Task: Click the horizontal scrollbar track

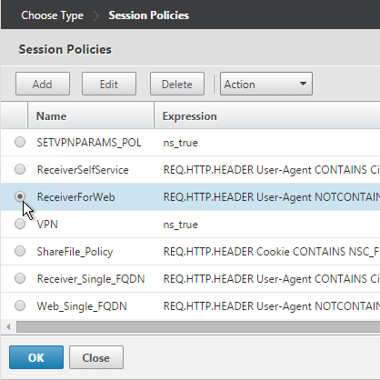Action: pyautogui.click(x=198, y=326)
